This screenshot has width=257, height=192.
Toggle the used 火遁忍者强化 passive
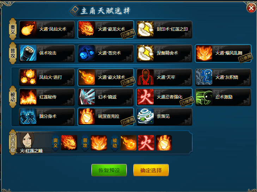pyautogui.click(x=164, y=97)
